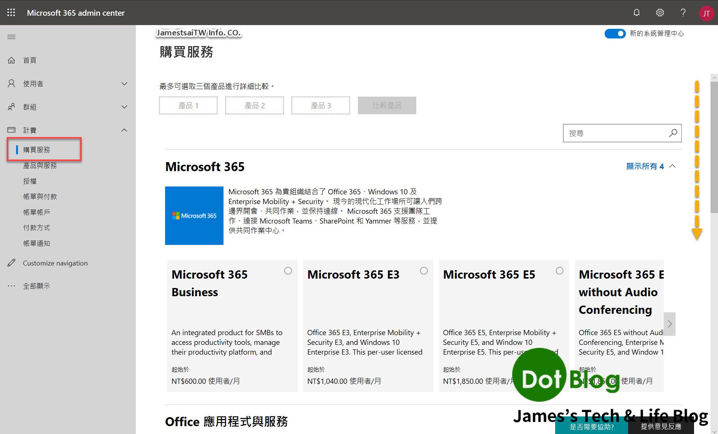Click the 比較產品 button

pos(387,106)
